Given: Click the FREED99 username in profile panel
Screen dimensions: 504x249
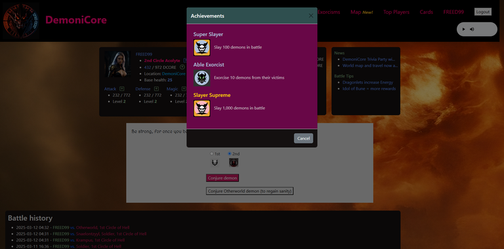Looking at the screenshot, I should click(x=144, y=54).
